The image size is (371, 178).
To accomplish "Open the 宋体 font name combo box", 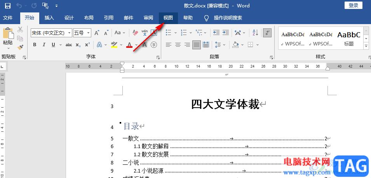I will click(51, 33).
